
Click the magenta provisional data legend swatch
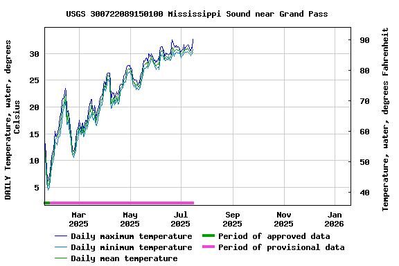tap(209, 247)
